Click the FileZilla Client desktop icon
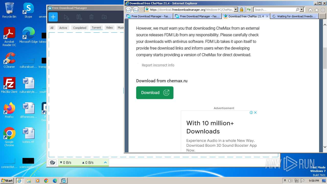Viewport: 327px width, 184px height. [x=9, y=85]
